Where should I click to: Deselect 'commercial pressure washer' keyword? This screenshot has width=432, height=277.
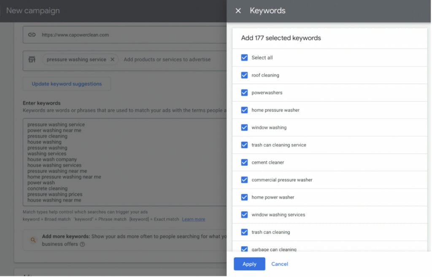point(244,180)
